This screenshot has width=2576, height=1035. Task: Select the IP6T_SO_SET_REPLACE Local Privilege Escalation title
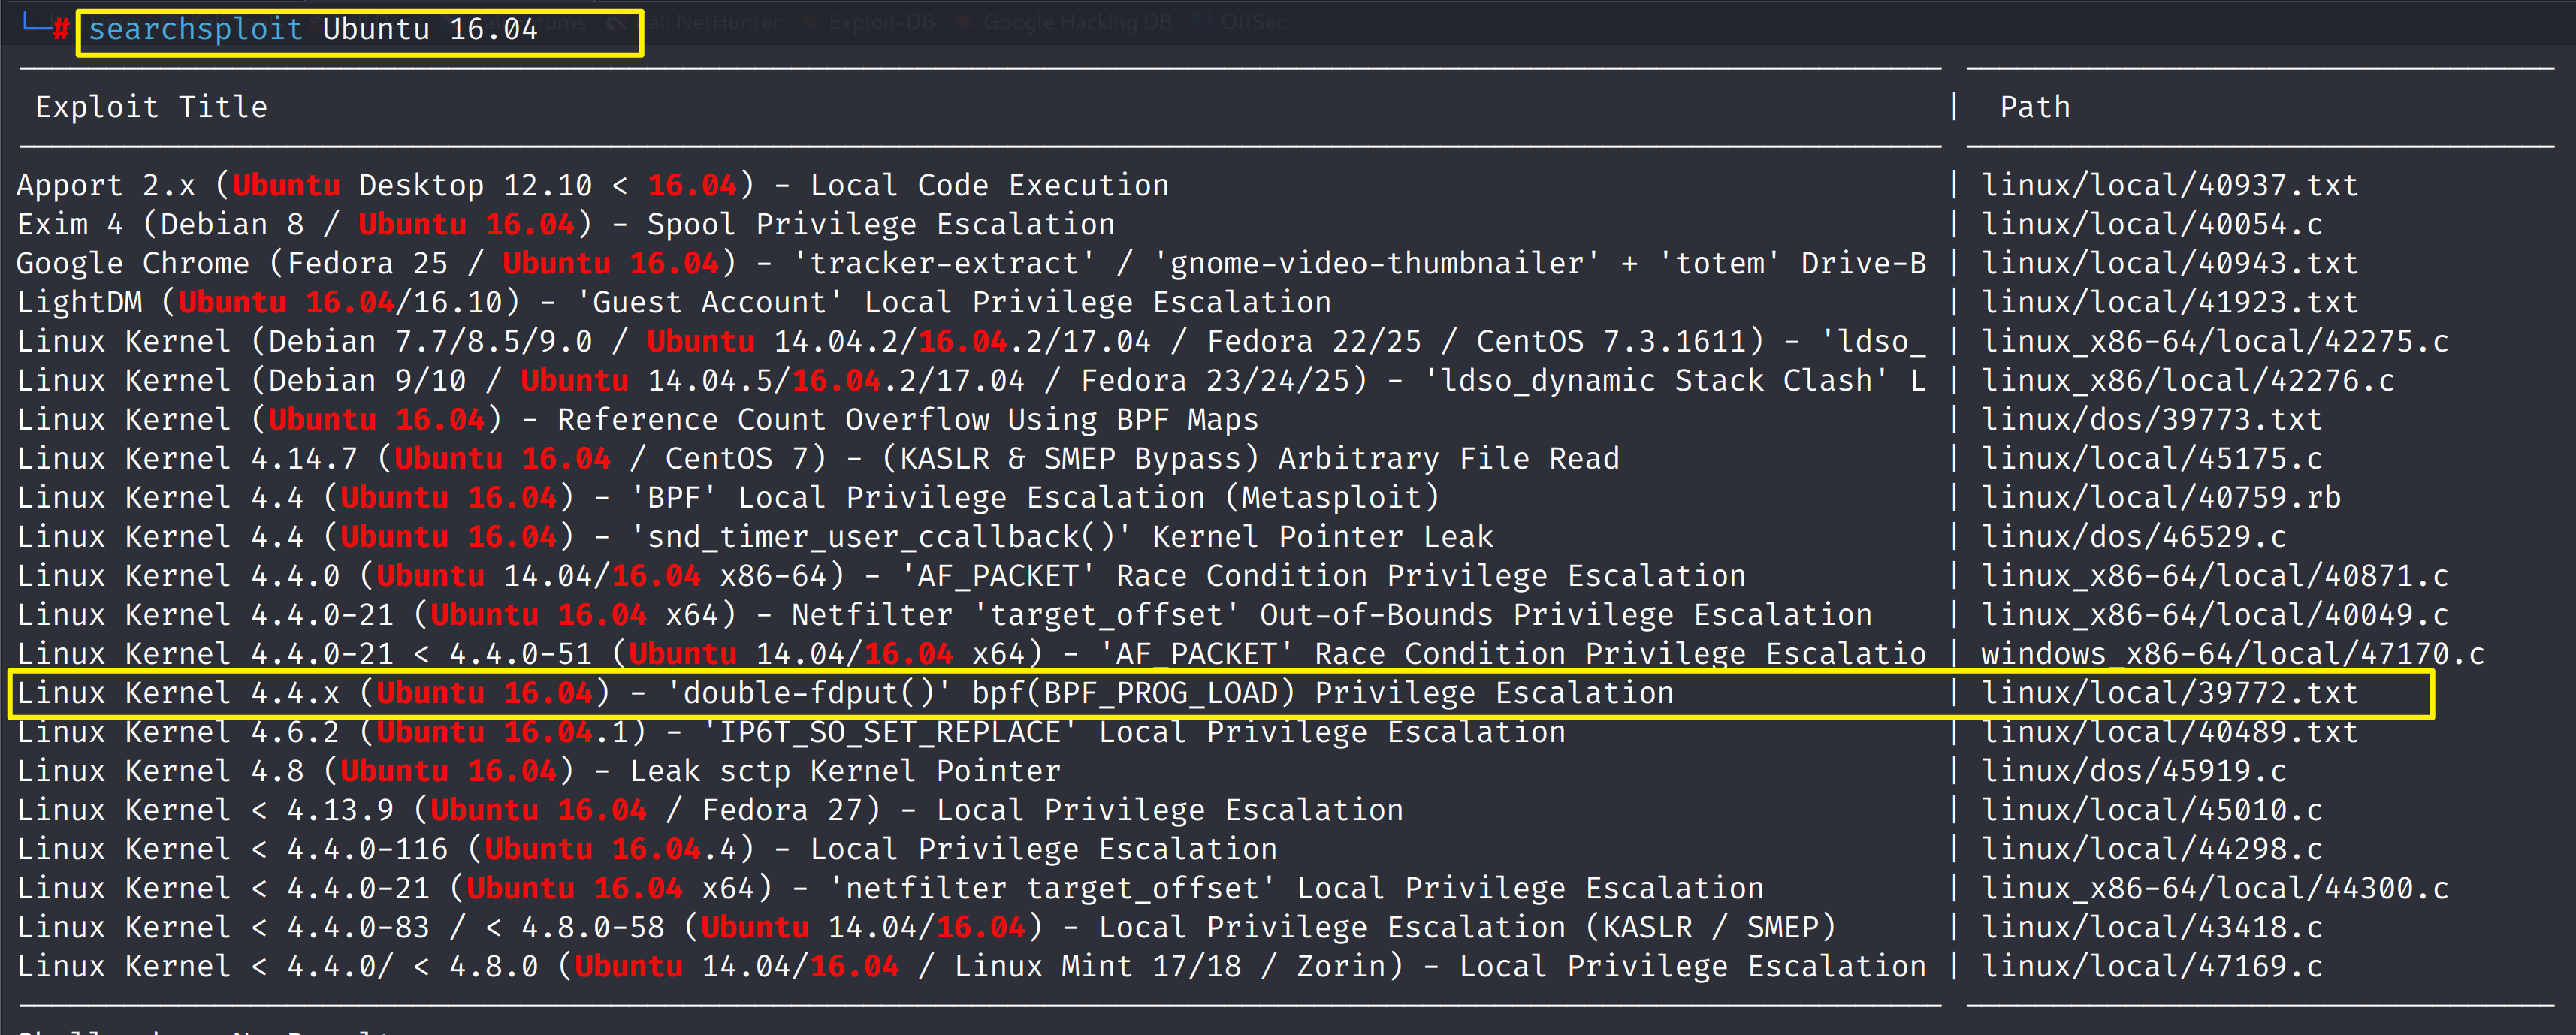click(790, 731)
